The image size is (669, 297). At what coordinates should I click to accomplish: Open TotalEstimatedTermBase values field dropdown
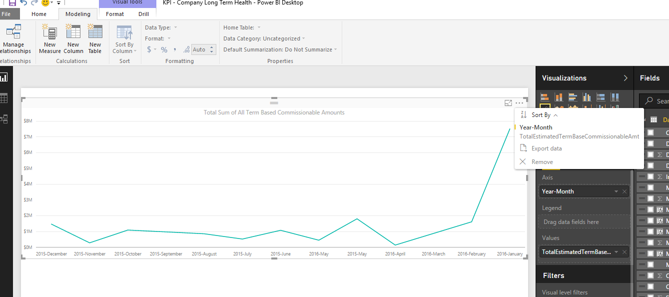pyautogui.click(x=617, y=252)
